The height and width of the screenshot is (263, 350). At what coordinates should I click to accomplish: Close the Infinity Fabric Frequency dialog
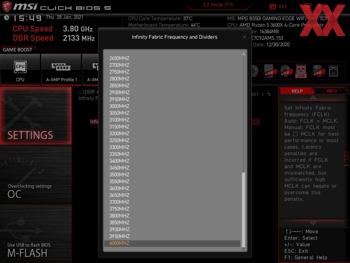(244, 37)
